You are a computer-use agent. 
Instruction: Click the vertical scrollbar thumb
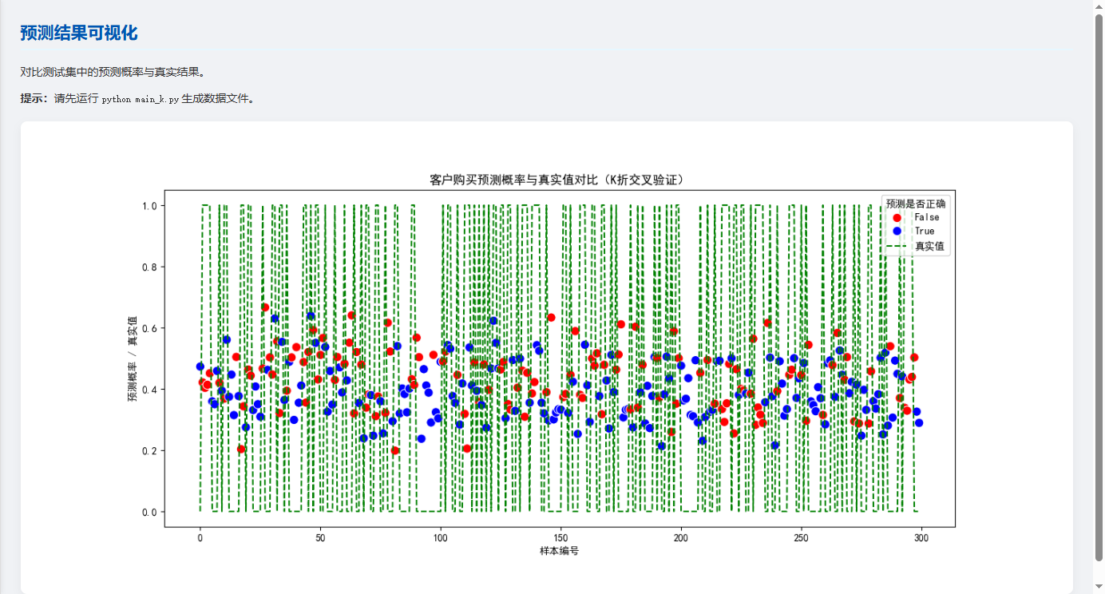tap(1099, 287)
